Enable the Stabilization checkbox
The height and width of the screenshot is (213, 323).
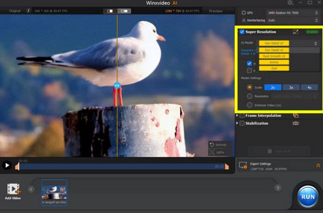(242, 123)
